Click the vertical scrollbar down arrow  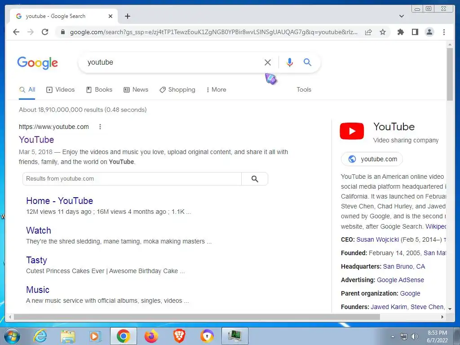click(450, 309)
